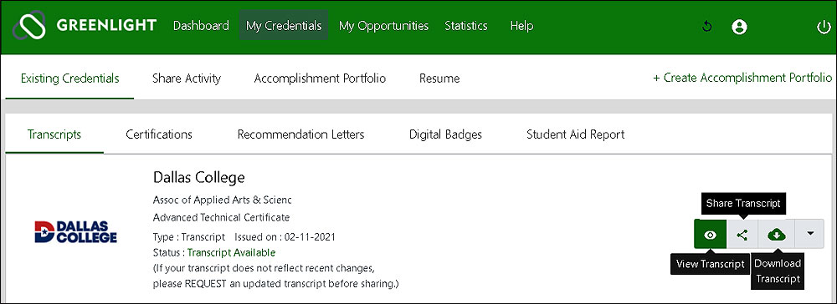This screenshot has height=304, width=837.
Task: Click the refresh arrow icon in header
Action: (707, 26)
